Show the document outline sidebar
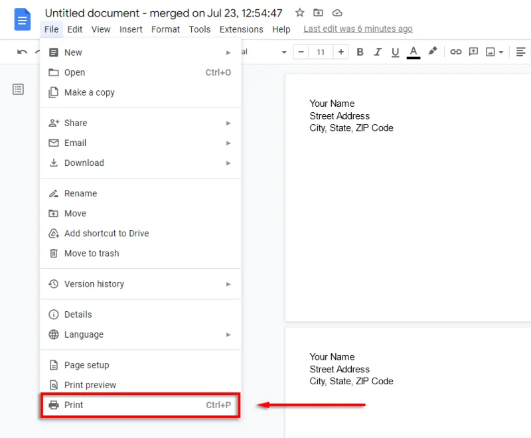The width and height of the screenshot is (531, 438). [x=18, y=90]
